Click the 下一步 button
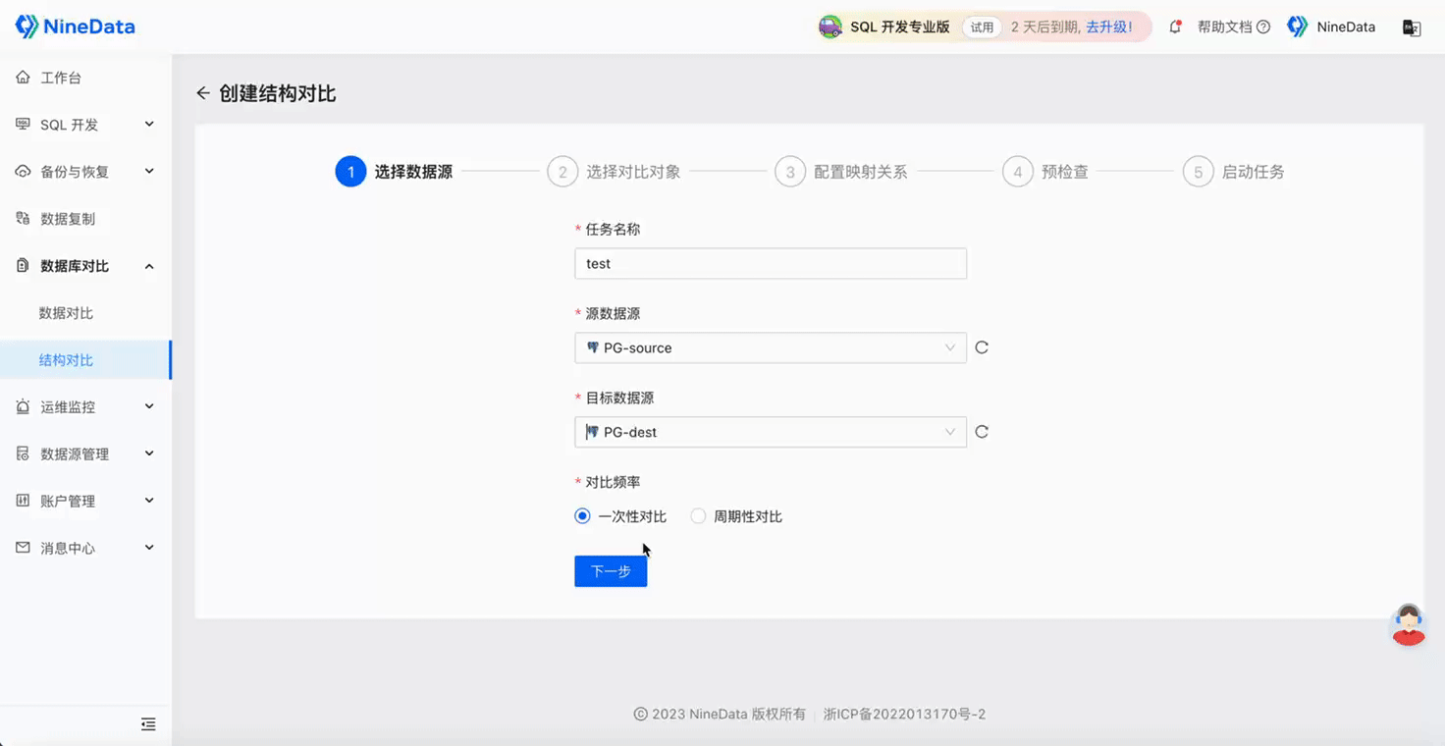Screen dimensions: 1445x746 [611, 571]
